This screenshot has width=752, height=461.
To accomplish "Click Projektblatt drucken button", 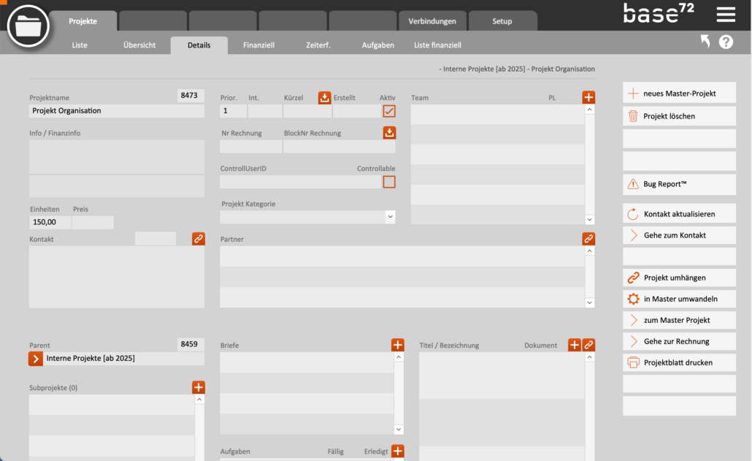I will coord(679,362).
